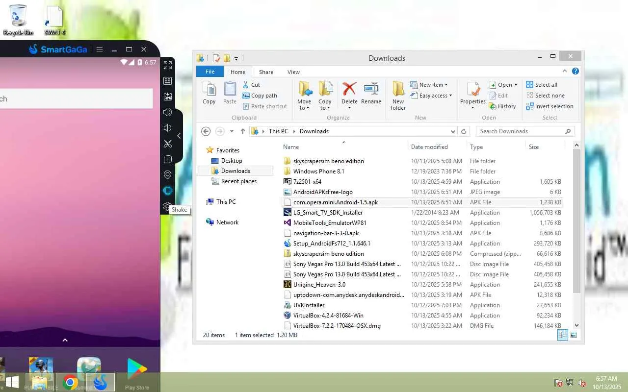Refresh the Downloads folder
The height and width of the screenshot is (392, 628).
[x=464, y=131]
